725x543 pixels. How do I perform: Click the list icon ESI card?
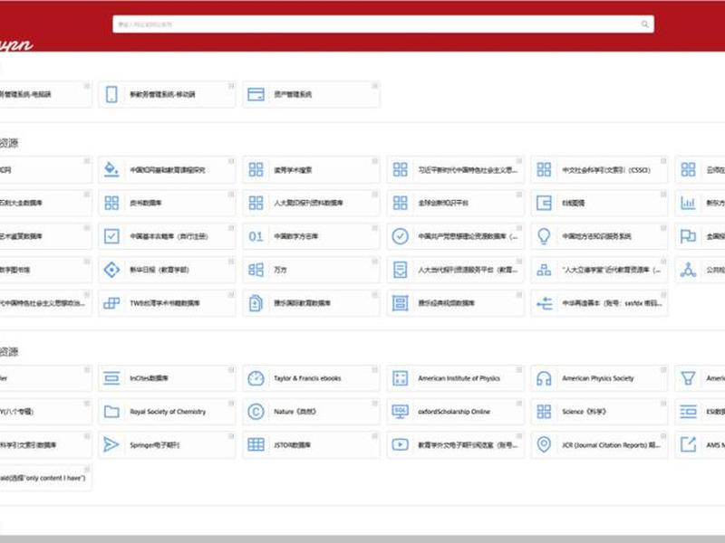point(688,412)
